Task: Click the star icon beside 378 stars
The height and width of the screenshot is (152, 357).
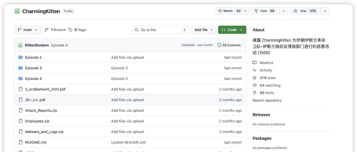Action: pos(254,78)
